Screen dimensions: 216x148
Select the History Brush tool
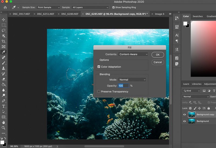(4, 74)
